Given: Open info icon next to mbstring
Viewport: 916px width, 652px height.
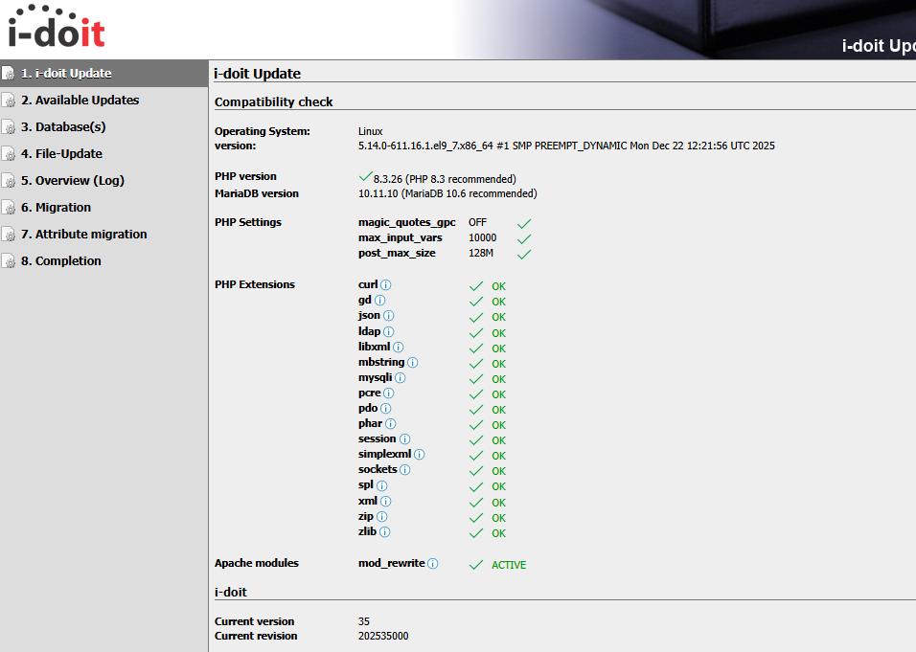Looking at the screenshot, I should pos(413,363).
